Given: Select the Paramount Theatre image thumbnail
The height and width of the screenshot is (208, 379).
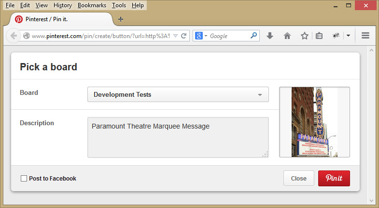Looking at the screenshot, I should tap(314, 122).
